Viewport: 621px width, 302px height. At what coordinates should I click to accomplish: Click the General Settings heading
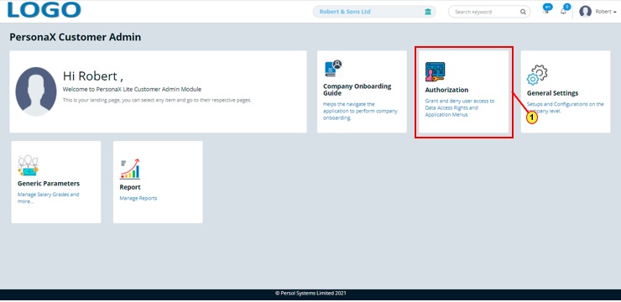click(552, 93)
